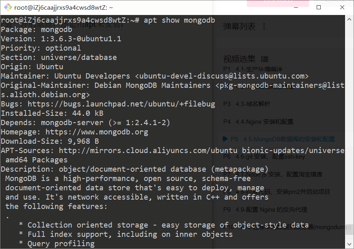354x249 pixels.
Task: Click the ubuntu-devel-discuss email address
Action: [x=222, y=76]
